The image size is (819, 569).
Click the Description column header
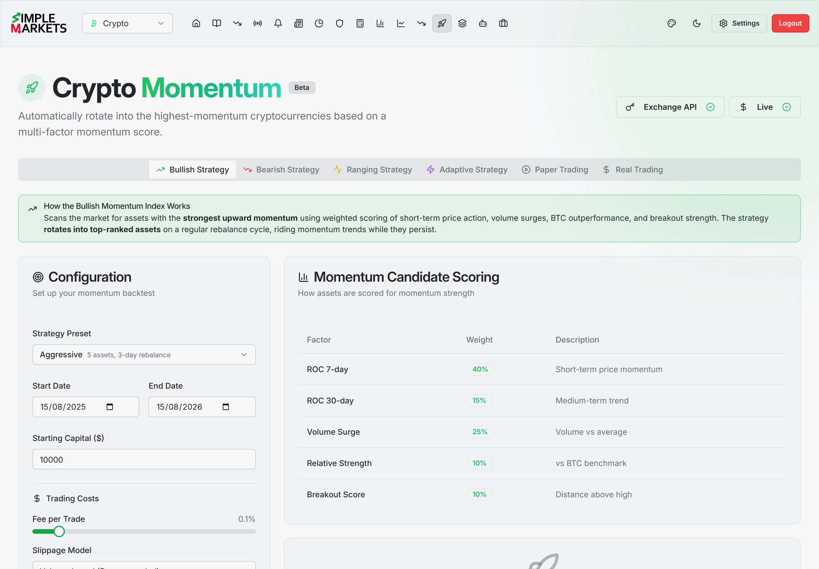577,340
